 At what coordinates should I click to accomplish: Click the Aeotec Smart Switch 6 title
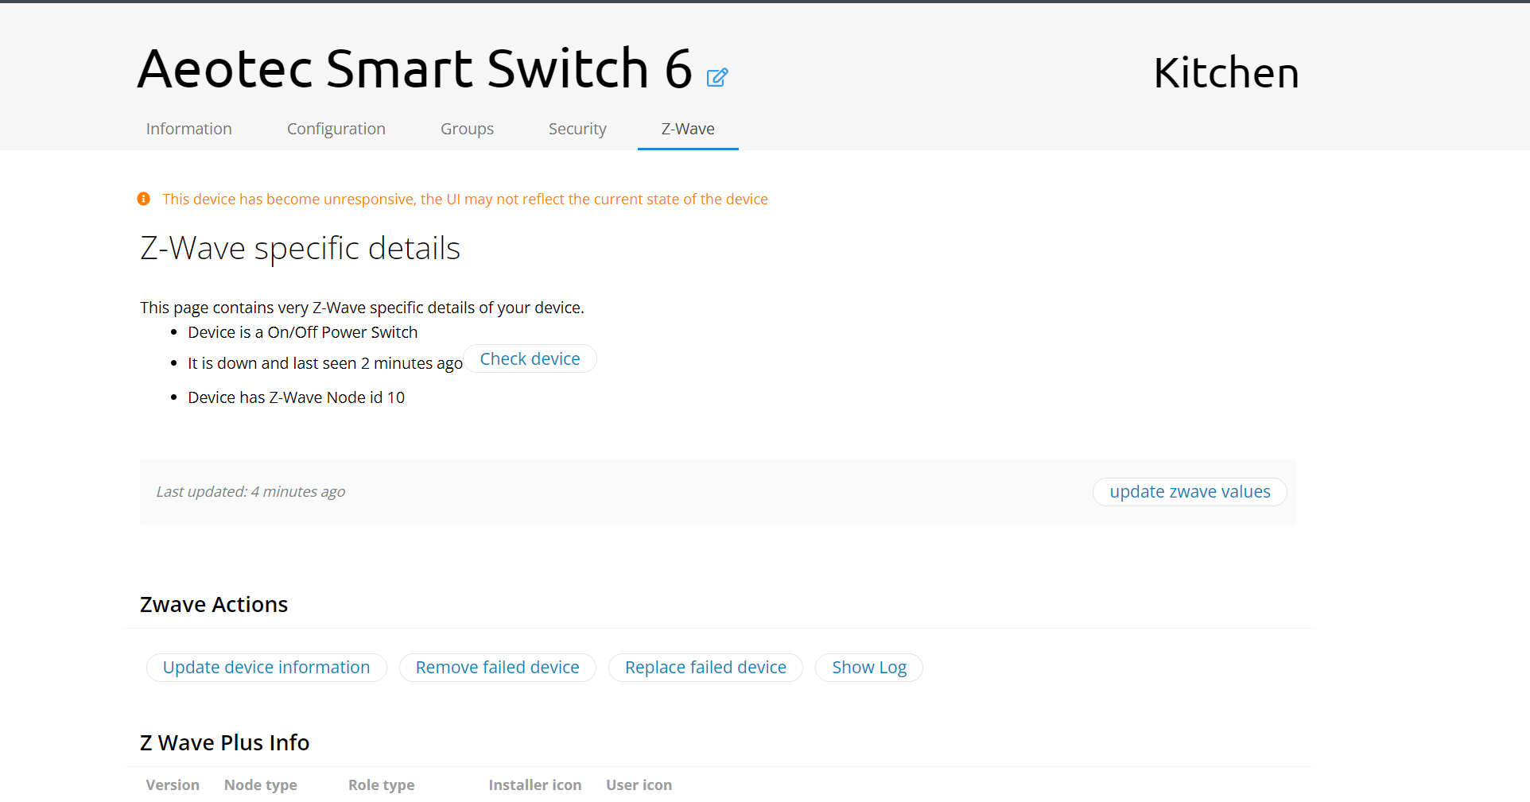click(x=414, y=69)
